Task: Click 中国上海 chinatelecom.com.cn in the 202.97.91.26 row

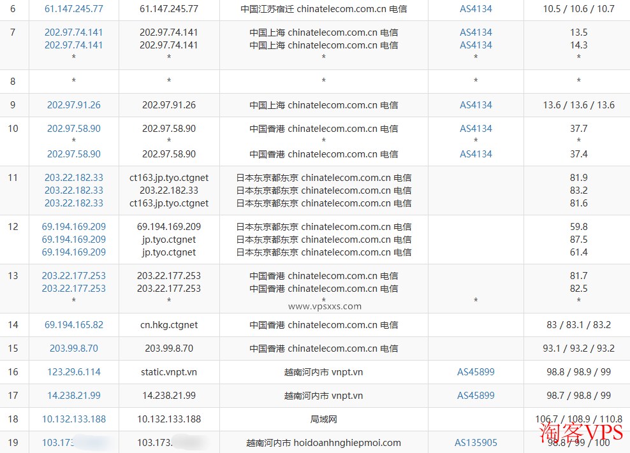Action: tap(323, 105)
